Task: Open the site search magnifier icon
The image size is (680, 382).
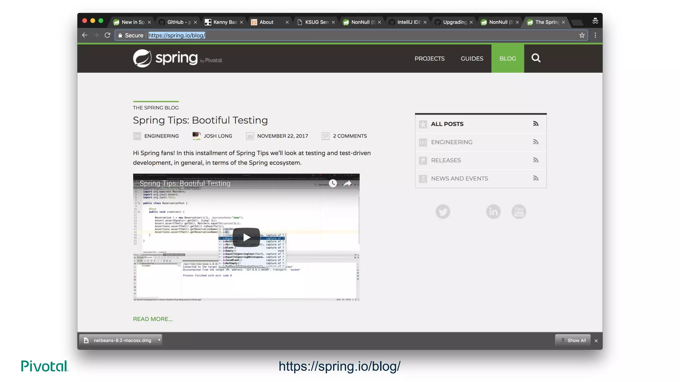Action: click(536, 58)
